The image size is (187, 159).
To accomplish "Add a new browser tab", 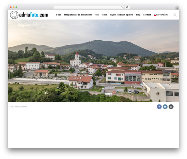I will [177, 8].
